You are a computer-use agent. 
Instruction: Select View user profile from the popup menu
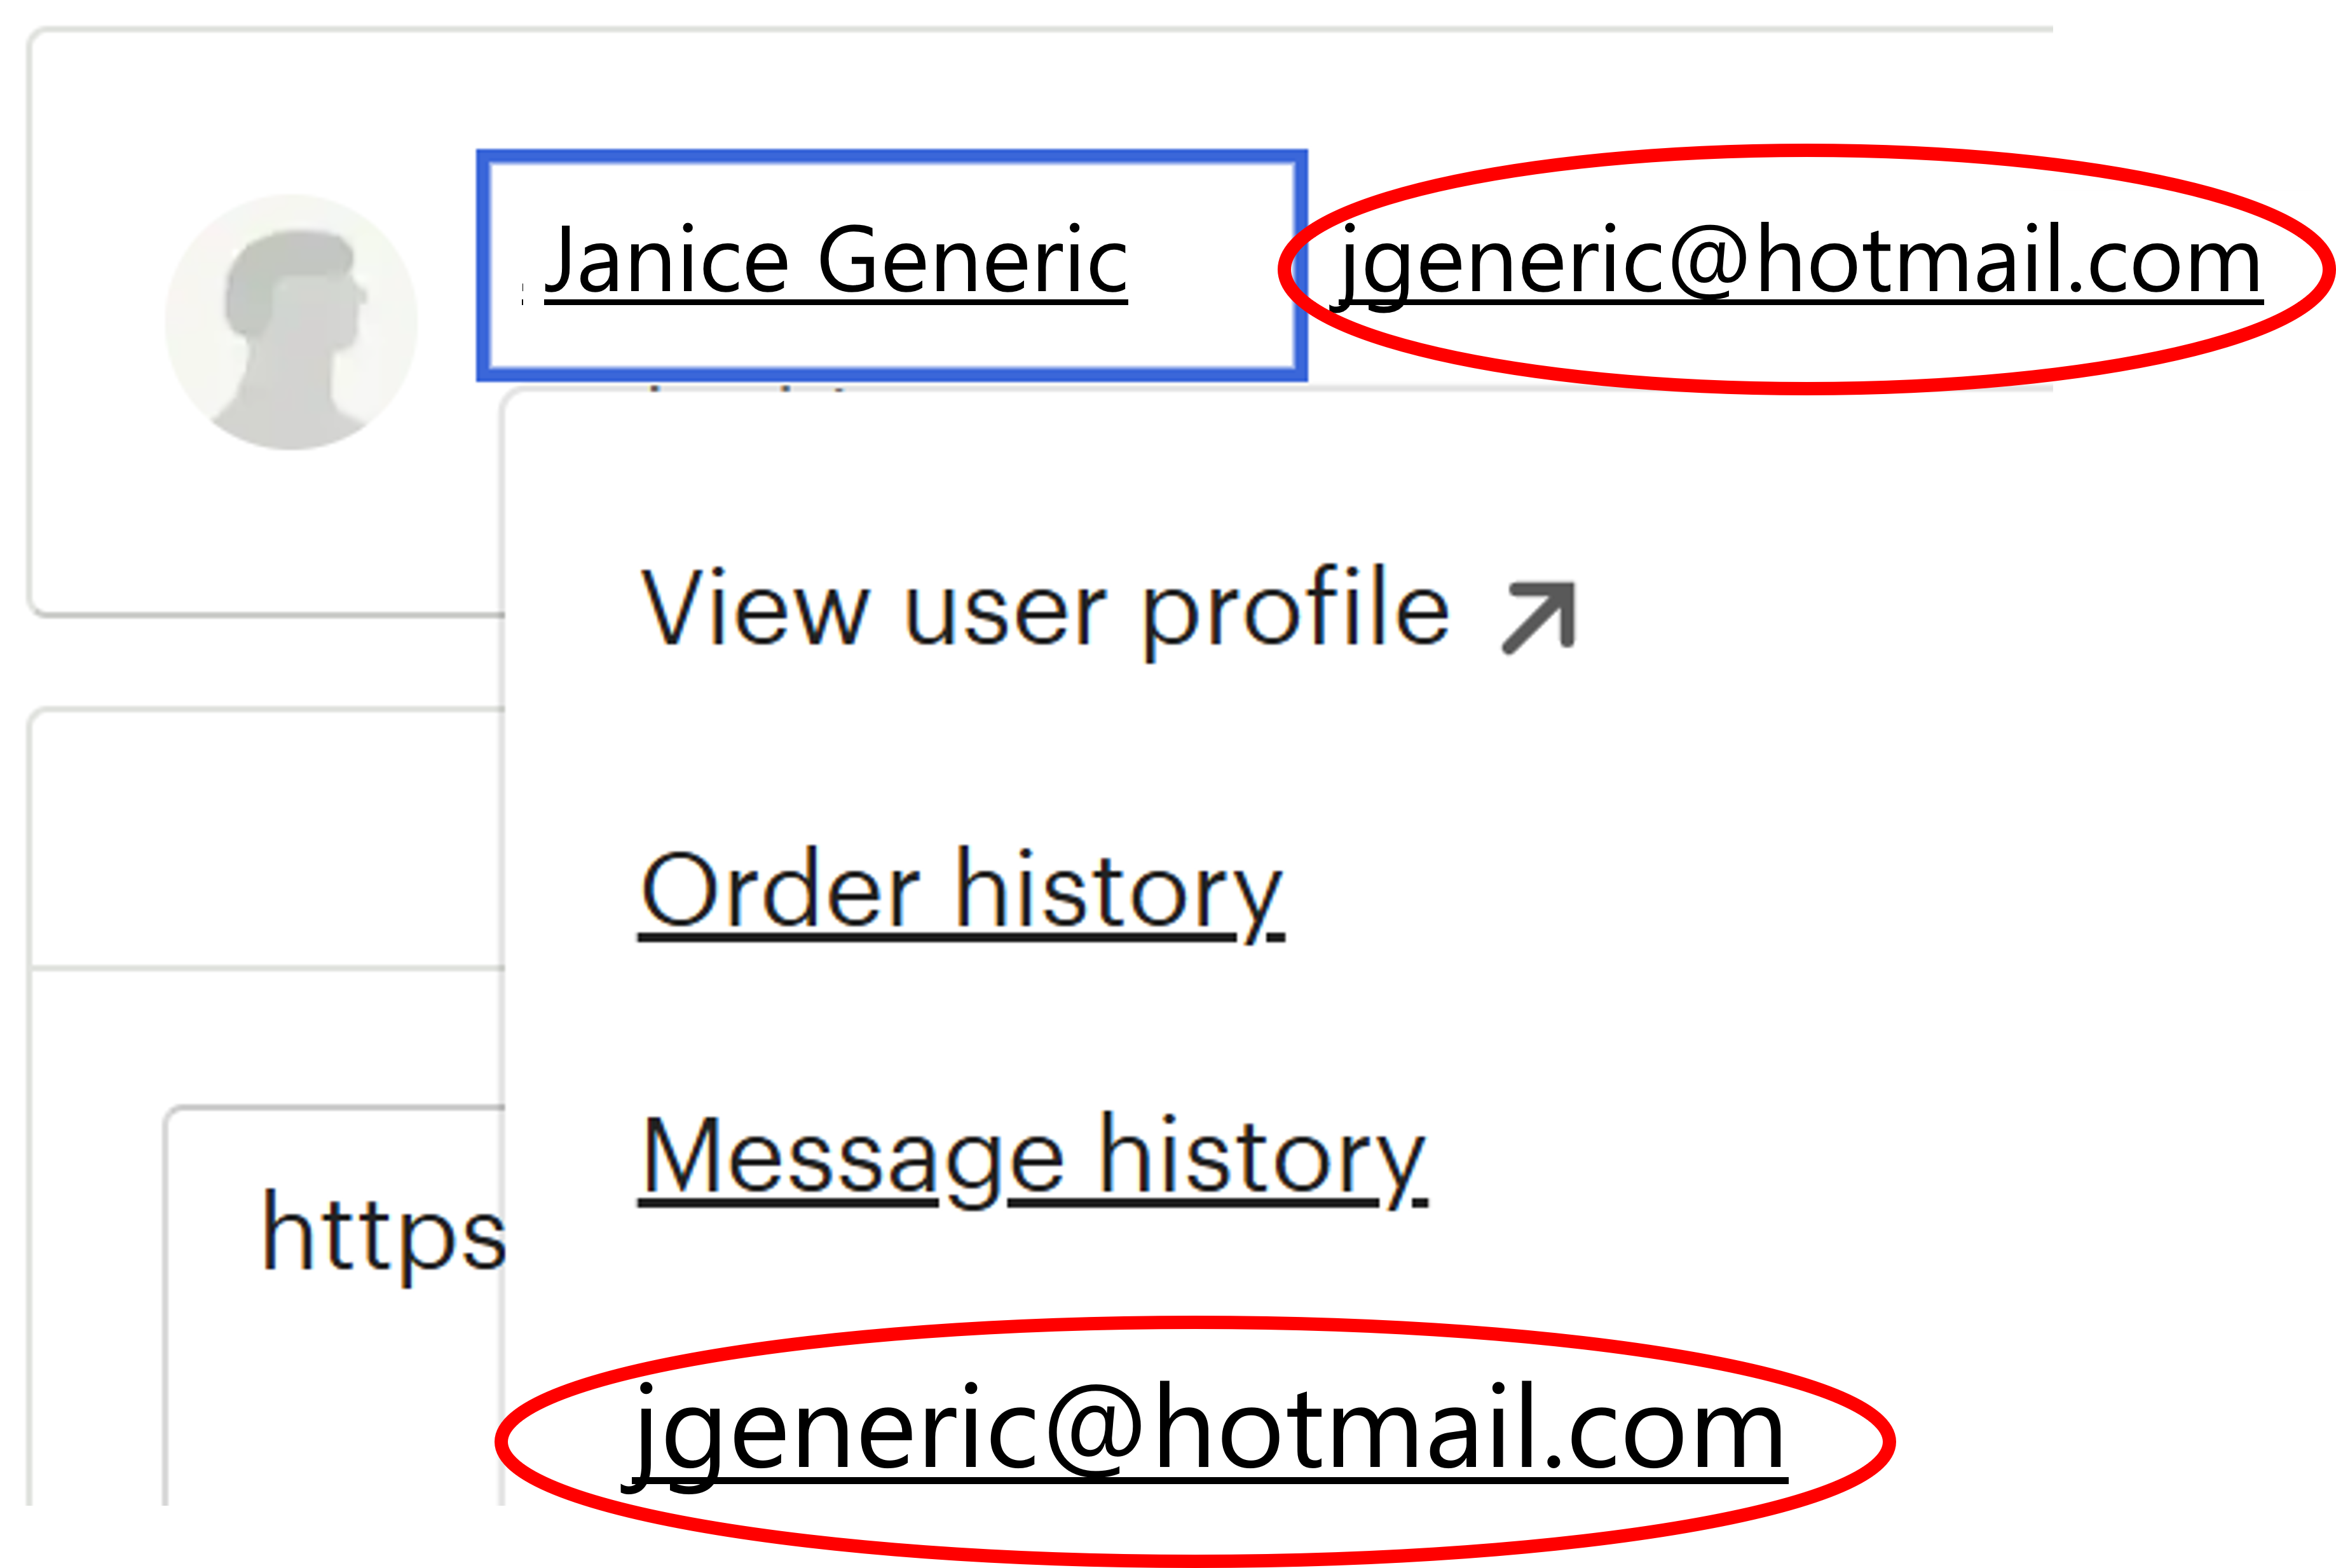click(x=1045, y=608)
